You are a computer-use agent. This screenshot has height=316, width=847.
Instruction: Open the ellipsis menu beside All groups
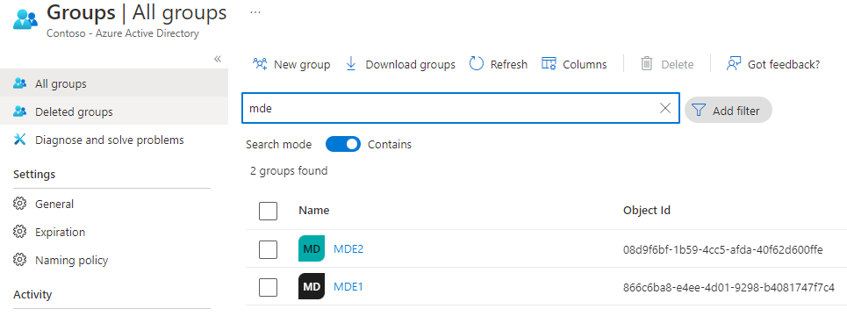click(255, 12)
